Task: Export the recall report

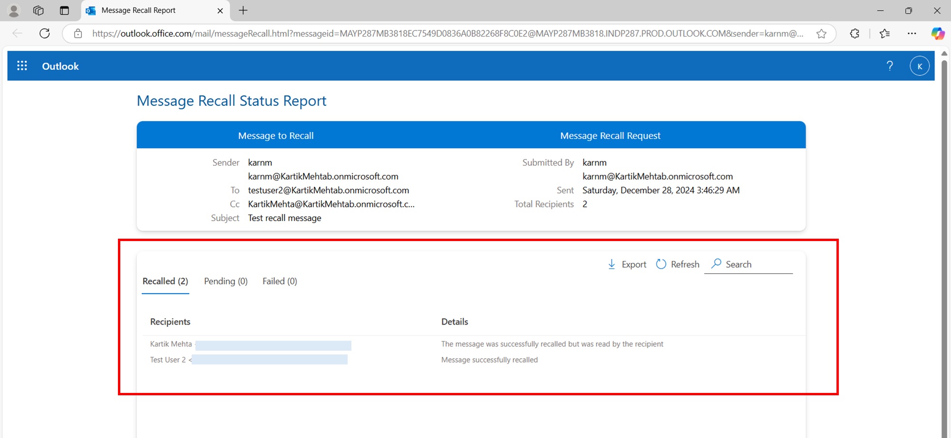Action: [627, 264]
